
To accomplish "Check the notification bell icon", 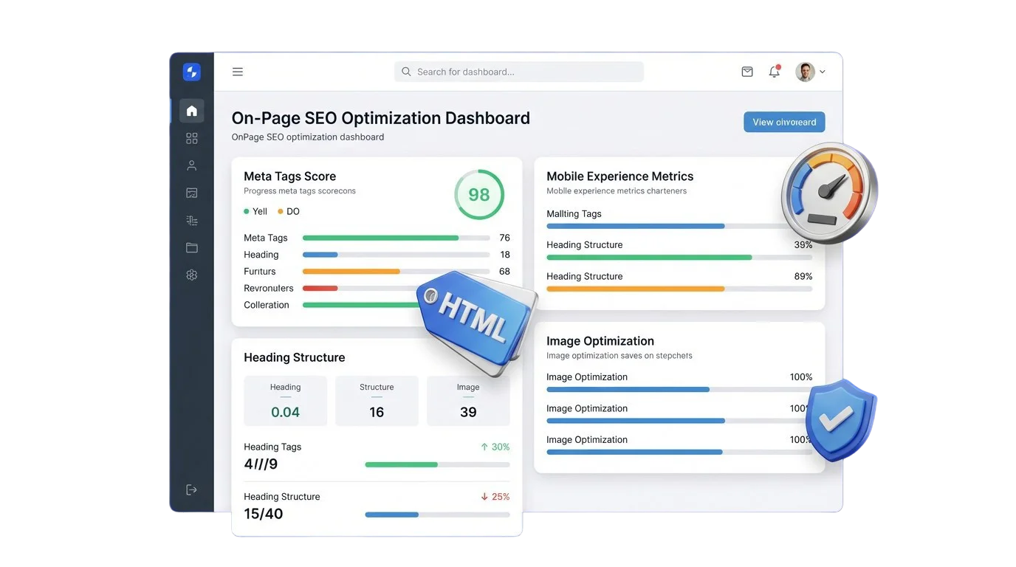I will [x=774, y=72].
